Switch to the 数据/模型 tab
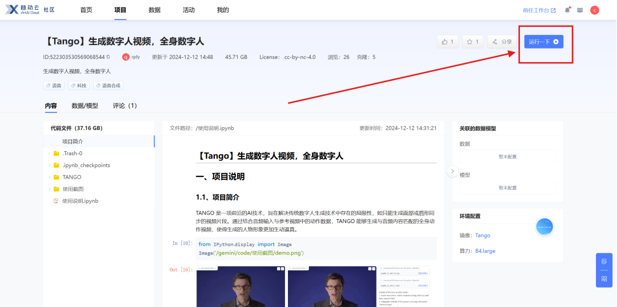617x307 pixels. (x=85, y=106)
